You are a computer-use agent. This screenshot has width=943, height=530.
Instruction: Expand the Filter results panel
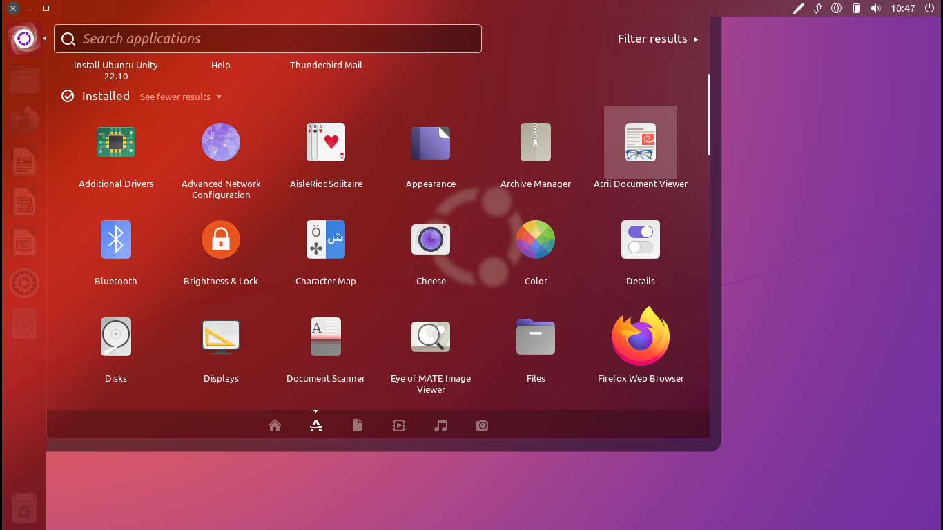pos(657,39)
